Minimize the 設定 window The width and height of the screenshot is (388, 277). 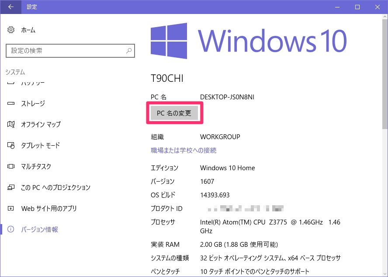click(337, 7)
